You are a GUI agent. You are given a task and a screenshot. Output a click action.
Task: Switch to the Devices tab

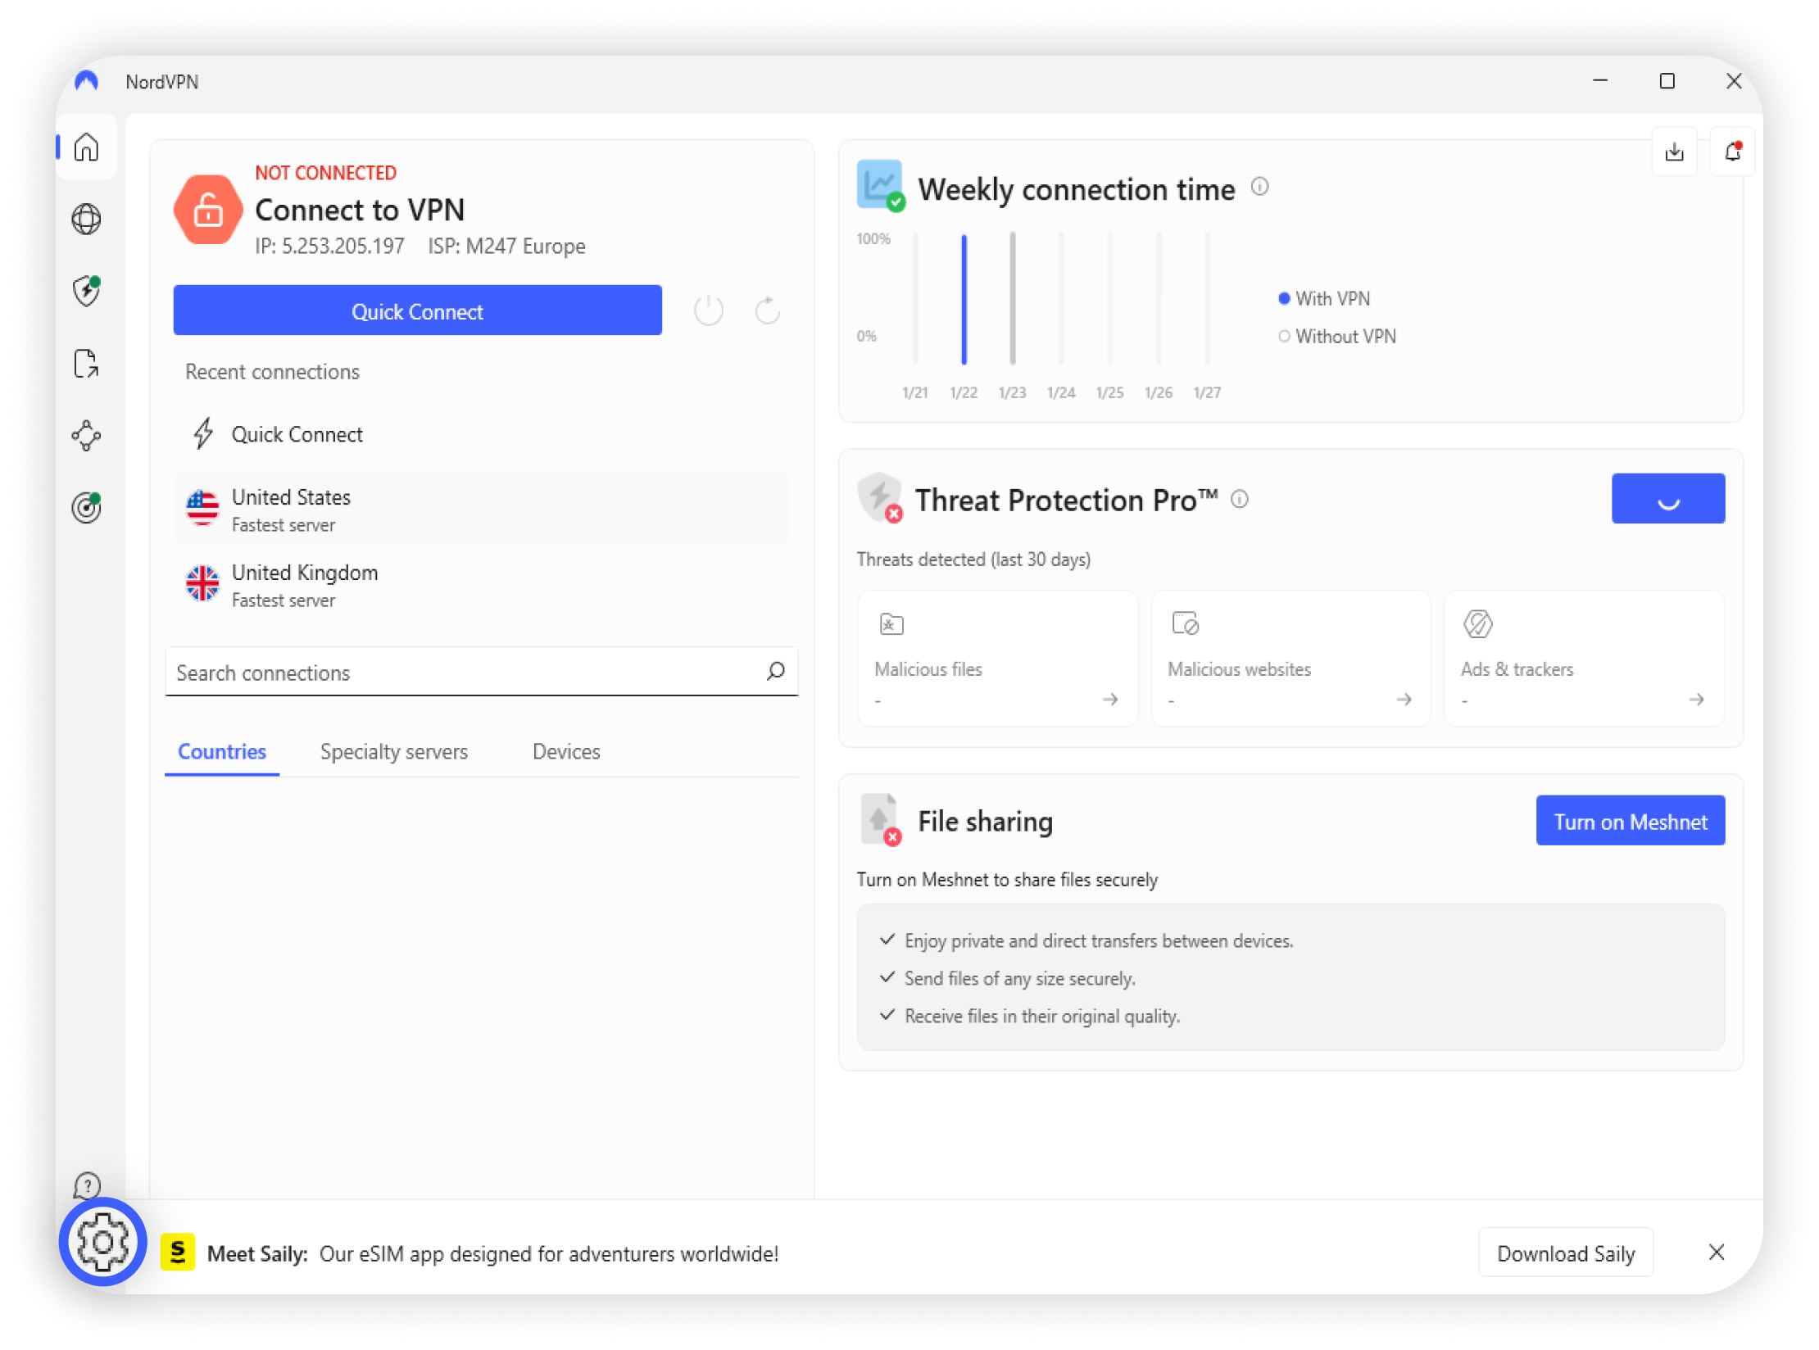(565, 751)
